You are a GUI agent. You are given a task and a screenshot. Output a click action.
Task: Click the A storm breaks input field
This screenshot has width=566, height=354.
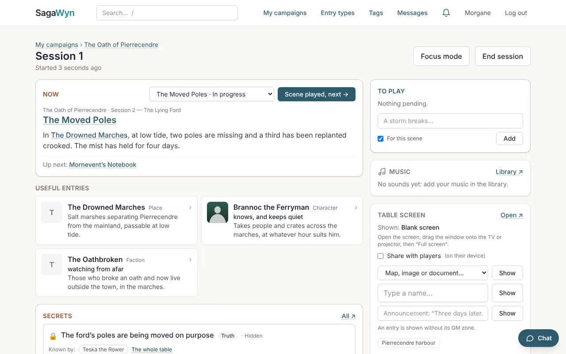pyautogui.click(x=450, y=121)
